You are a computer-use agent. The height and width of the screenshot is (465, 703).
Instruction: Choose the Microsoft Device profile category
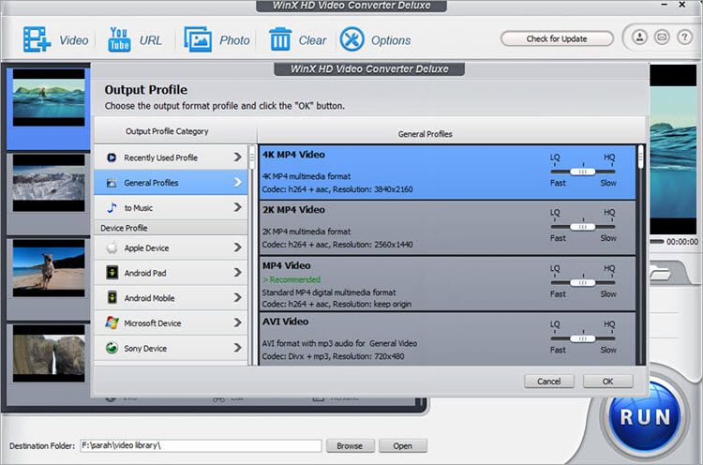(171, 322)
